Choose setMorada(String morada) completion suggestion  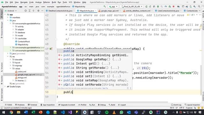(x=95, y=84)
